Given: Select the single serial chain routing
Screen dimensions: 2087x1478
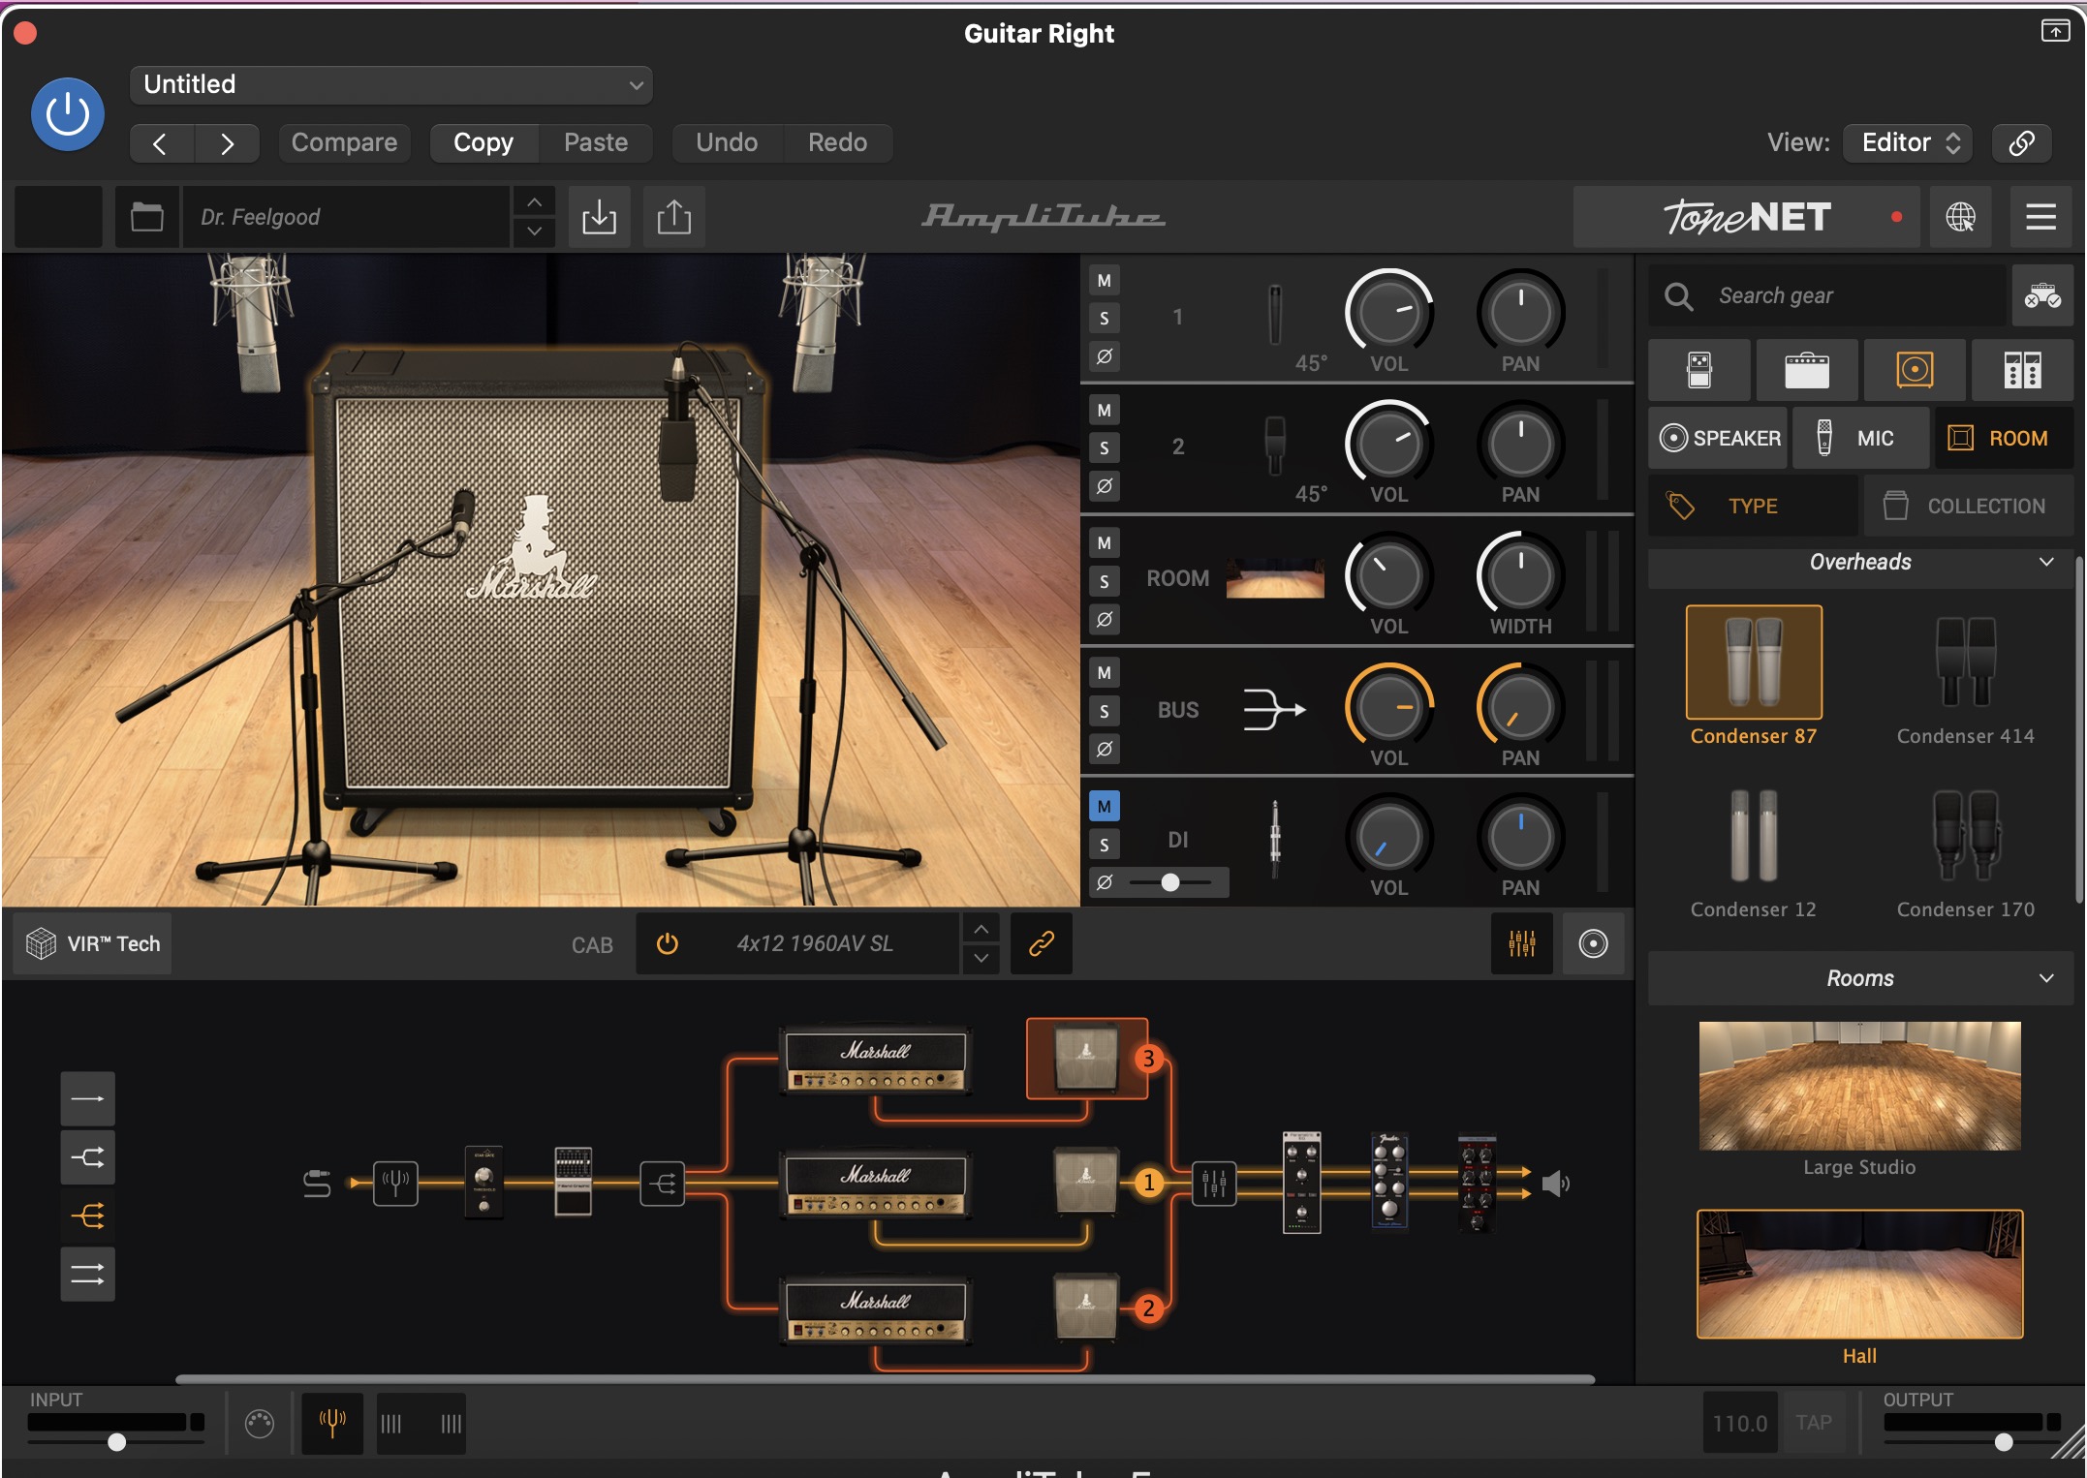Looking at the screenshot, I should [x=88, y=1098].
